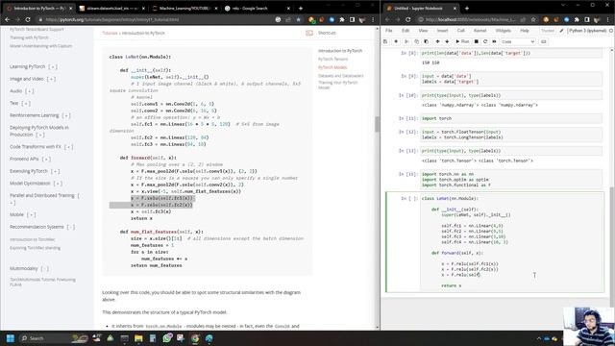The height and width of the screenshot is (346, 615).
Task: Open the cell type dropdown showing Code
Action: (518, 41)
